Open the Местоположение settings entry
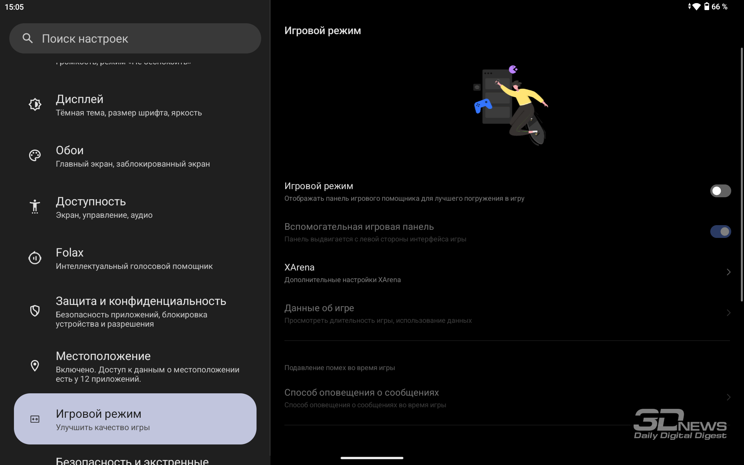Screen dimensions: 744x465 pyautogui.click(x=135, y=366)
